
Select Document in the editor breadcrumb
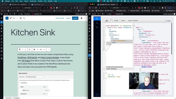[9, 98]
